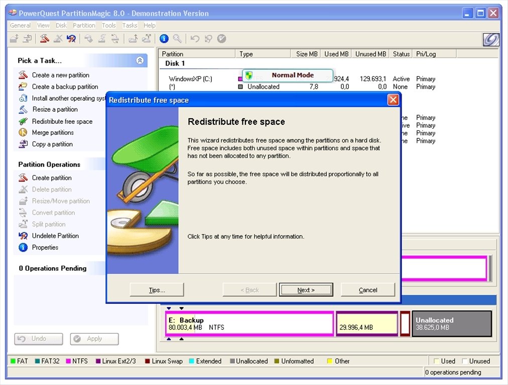Click the Resize a partition task link

point(55,109)
